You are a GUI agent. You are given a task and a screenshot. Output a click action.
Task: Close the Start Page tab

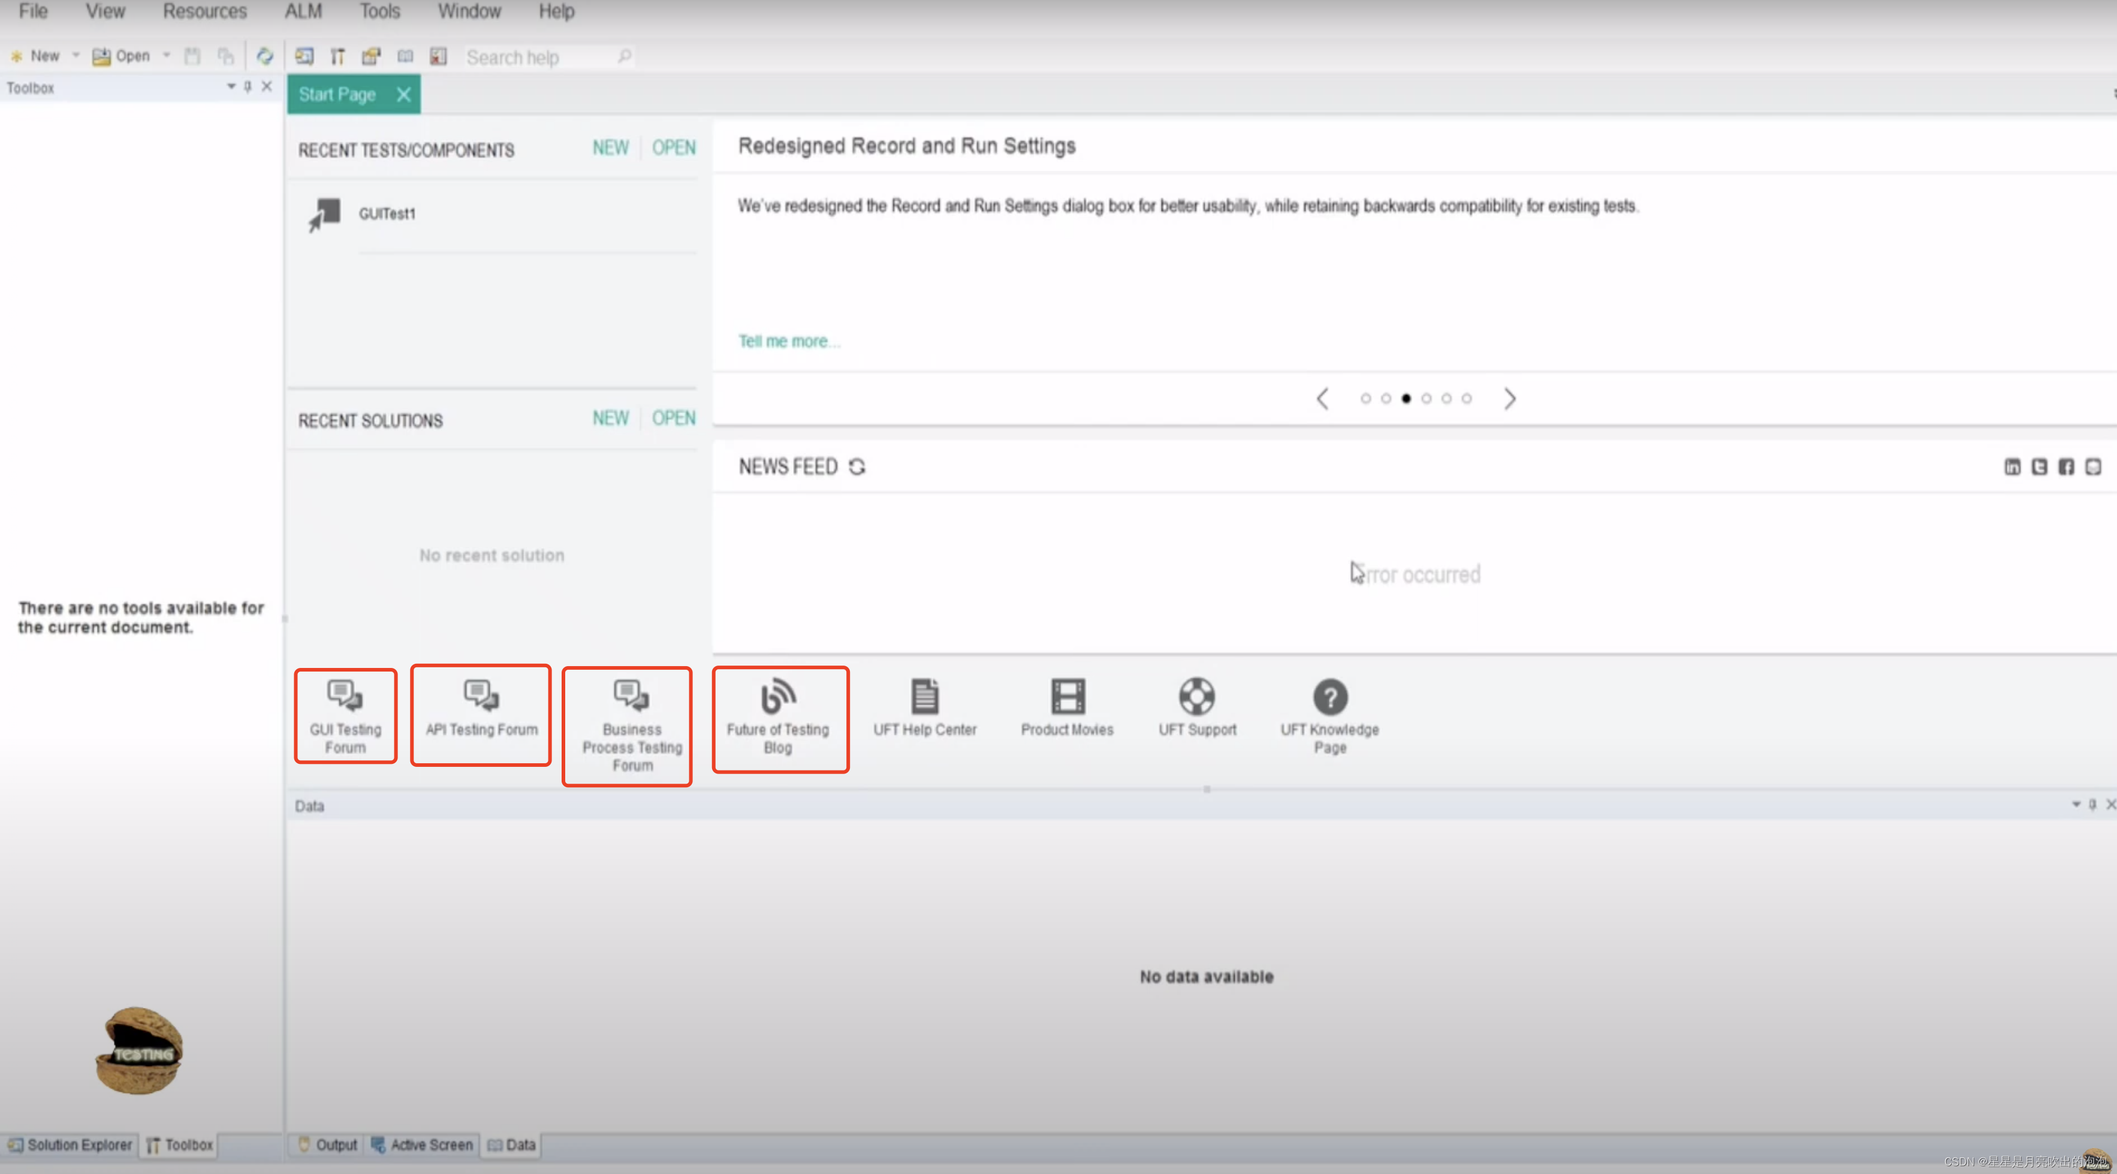[x=403, y=95]
